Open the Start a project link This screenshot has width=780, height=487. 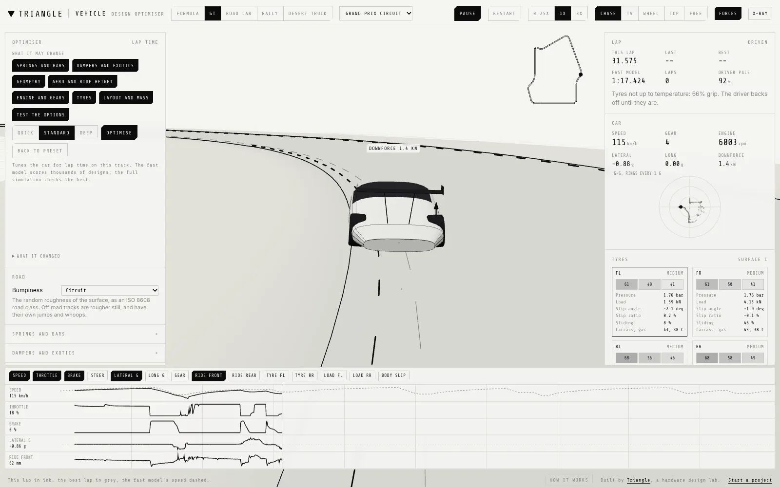[750, 480]
